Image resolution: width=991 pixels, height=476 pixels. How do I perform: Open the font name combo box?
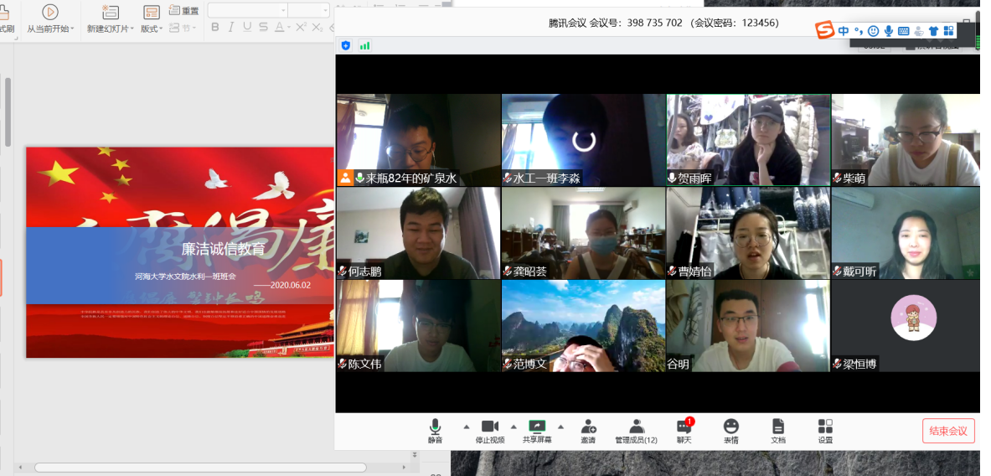tap(248, 10)
